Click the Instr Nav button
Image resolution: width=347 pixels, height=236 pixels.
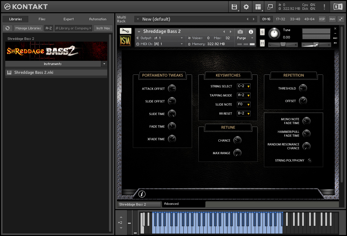(103, 28)
